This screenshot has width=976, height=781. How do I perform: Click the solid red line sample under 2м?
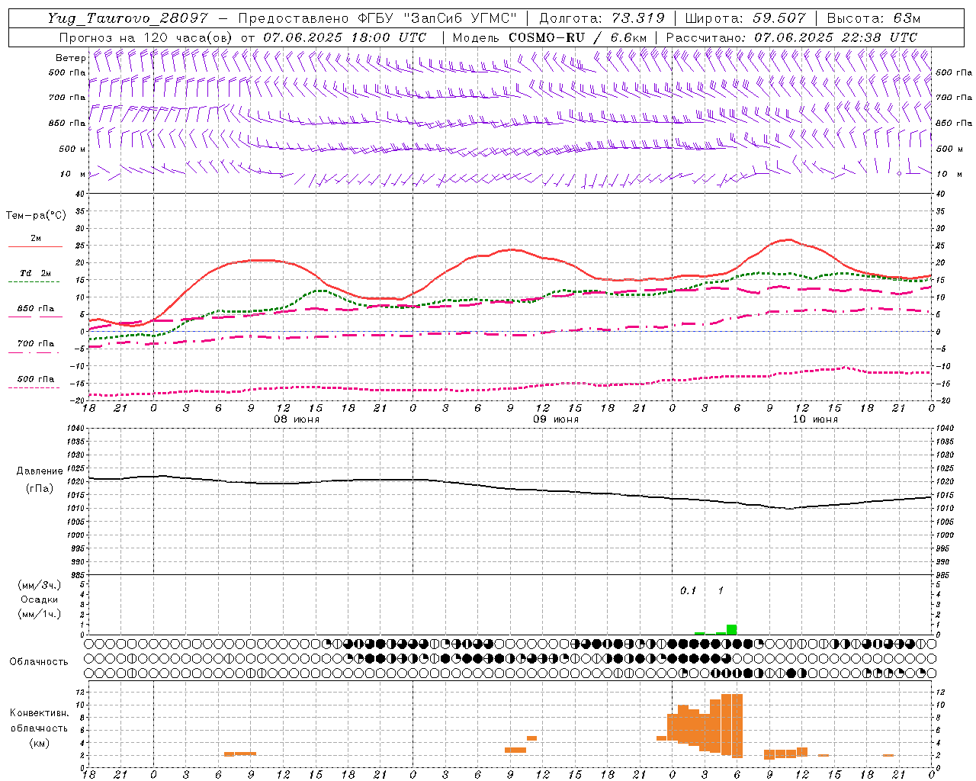click(35, 247)
